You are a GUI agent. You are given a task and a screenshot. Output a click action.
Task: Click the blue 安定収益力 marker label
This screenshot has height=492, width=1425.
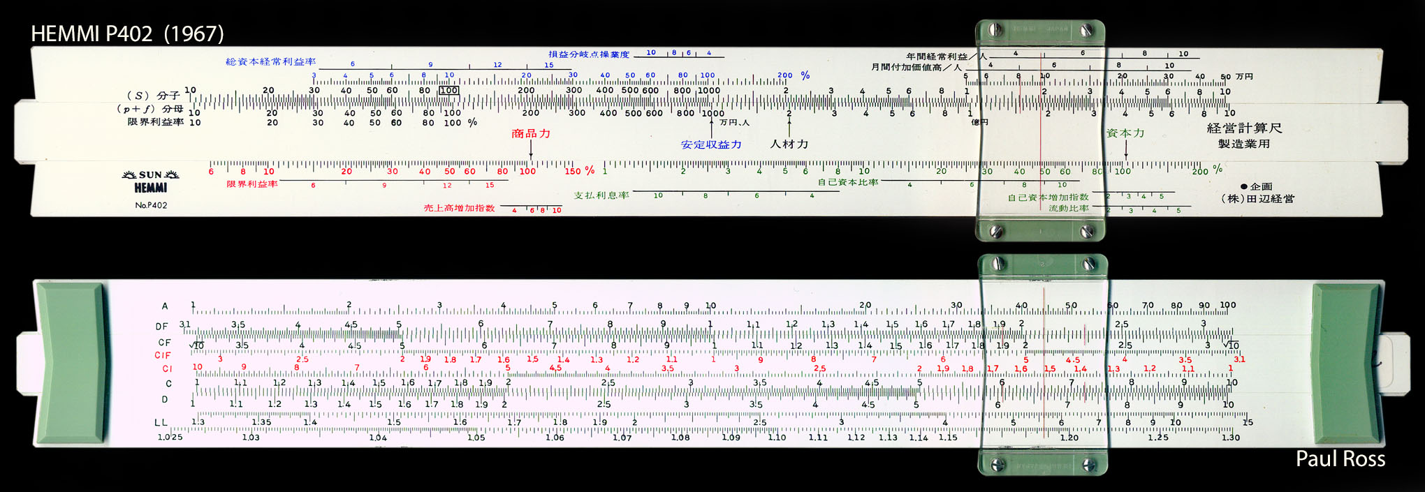[x=711, y=144]
